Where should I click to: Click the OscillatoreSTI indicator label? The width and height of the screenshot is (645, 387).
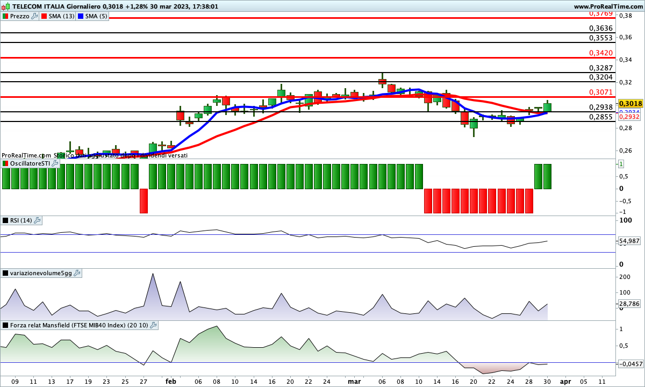(30, 163)
